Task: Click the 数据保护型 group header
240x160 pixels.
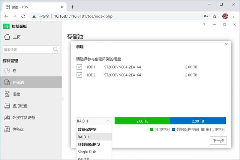Action: coord(87,129)
